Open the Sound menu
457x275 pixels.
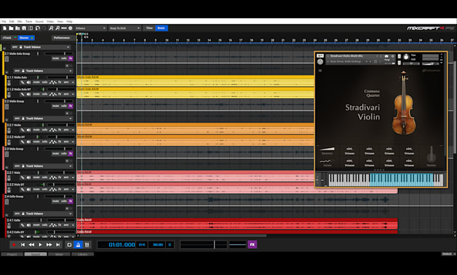click(40, 22)
